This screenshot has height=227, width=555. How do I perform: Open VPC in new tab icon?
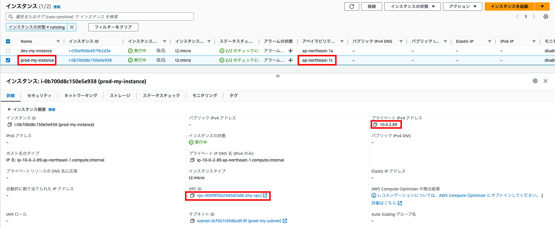click(265, 195)
